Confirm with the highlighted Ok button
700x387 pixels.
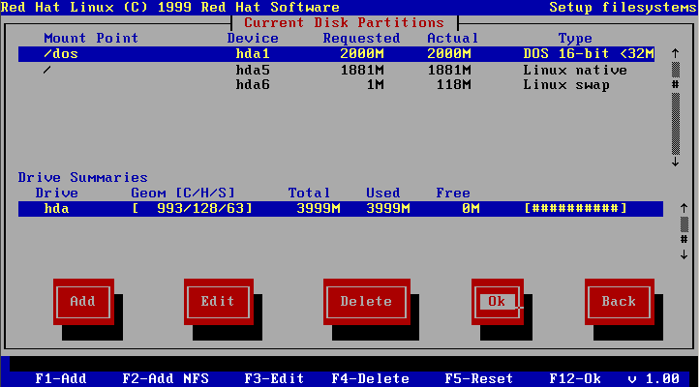(x=497, y=301)
